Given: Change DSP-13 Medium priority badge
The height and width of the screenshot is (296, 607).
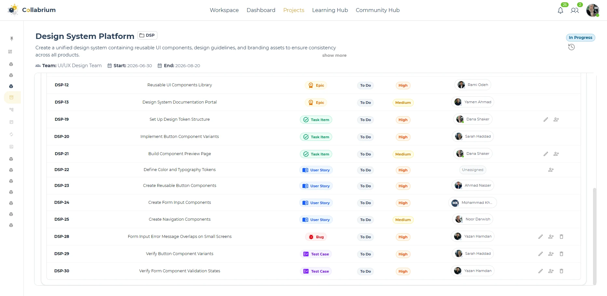Looking at the screenshot, I should pos(403,103).
